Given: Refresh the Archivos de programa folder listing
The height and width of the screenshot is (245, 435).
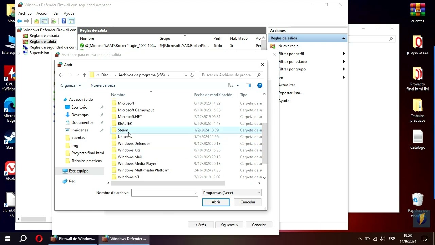Looking at the screenshot, I should click(192, 75).
